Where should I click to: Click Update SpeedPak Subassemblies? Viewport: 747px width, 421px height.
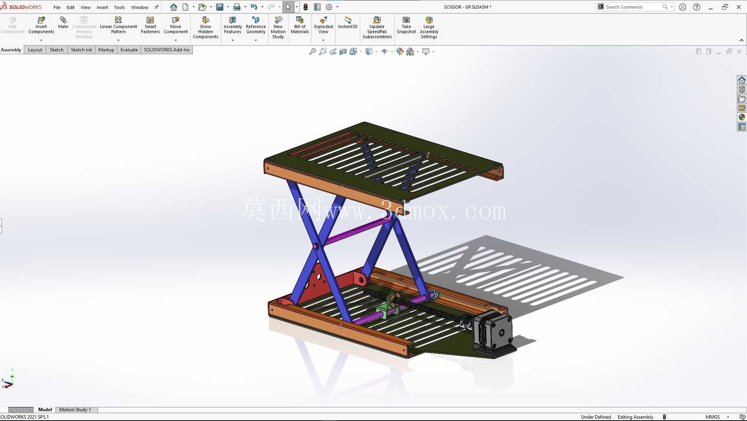click(377, 28)
